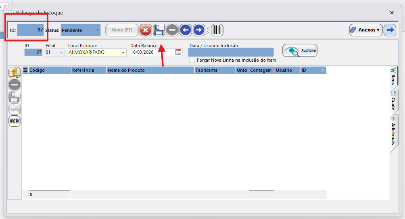Open the Status Pendente dropdown

pos(97,30)
